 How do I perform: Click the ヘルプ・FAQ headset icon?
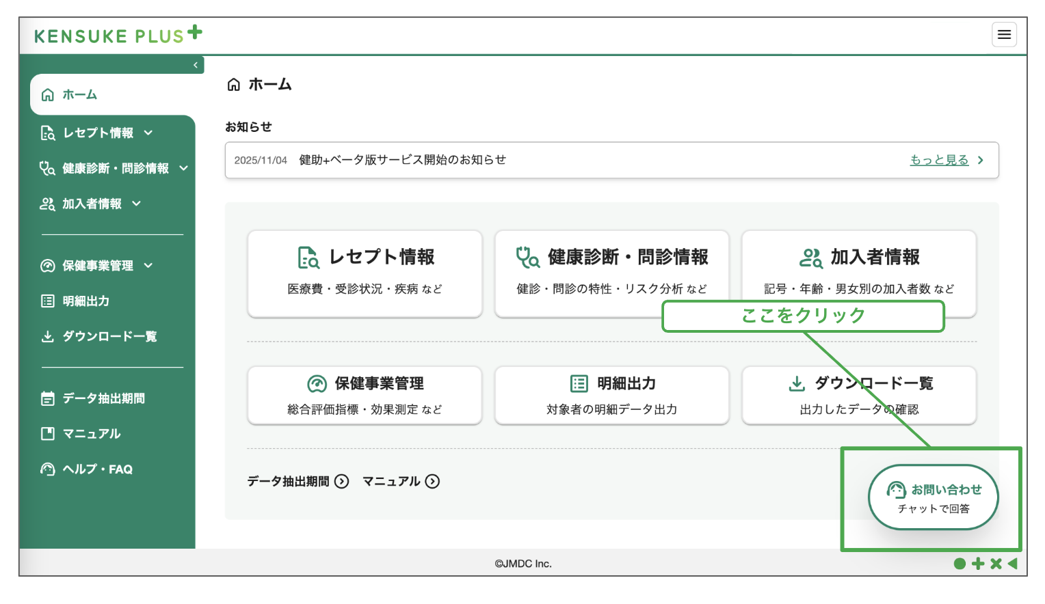click(48, 469)
